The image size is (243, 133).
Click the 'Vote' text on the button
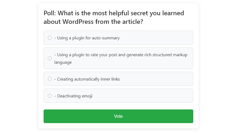[x=118, y=116]
